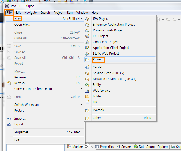Expand the New submenu arrow
The width and height of the screenshot is (181, 151).
pos(82,18)
